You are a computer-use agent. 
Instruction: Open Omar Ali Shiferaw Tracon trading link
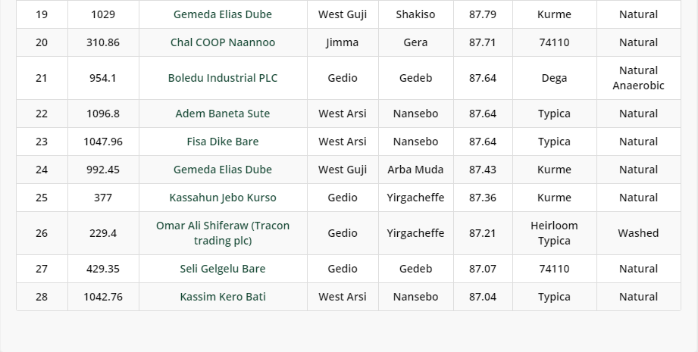223,233
